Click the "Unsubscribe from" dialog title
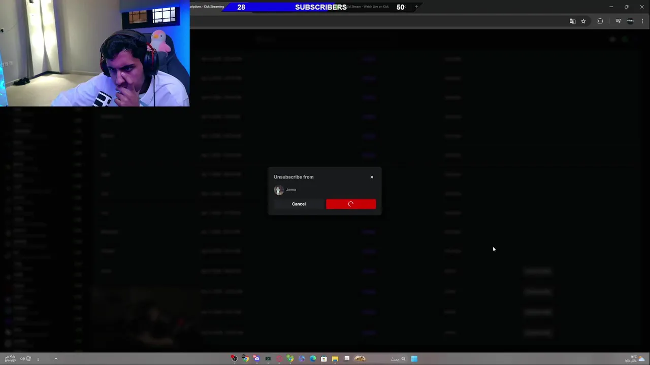This screenshot has height=365, width=650. (x=294, y=177)
